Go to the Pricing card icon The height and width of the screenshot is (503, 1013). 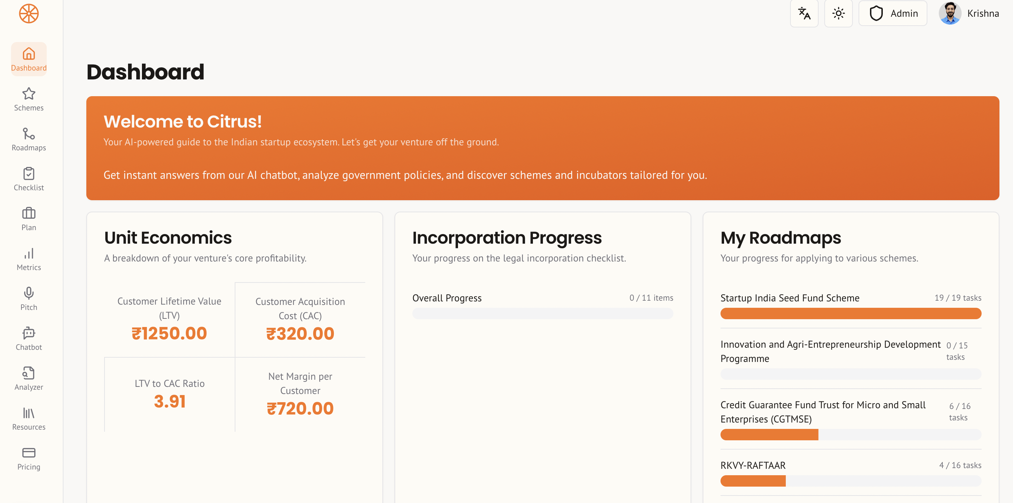click(29, 453)
